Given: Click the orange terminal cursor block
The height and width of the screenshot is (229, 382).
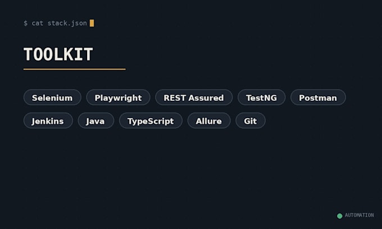Looking at the screenshot, I should (92, 23).
